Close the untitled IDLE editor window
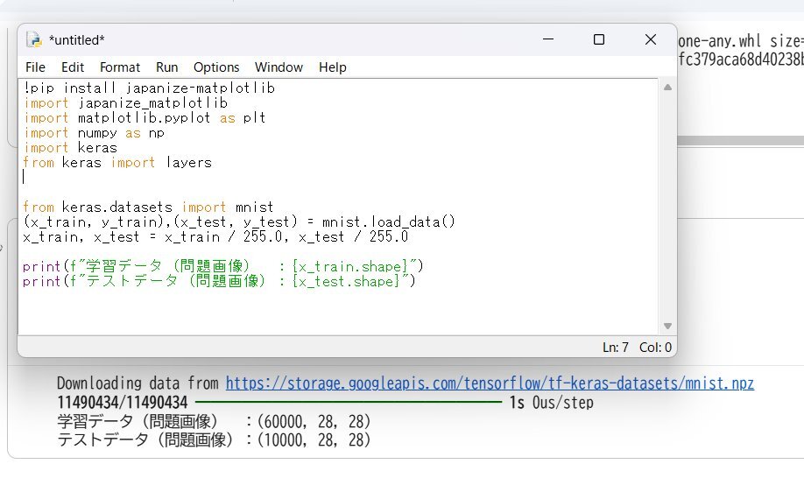The width and height of the screenshot is (804, 485). [x=651, y=40]
